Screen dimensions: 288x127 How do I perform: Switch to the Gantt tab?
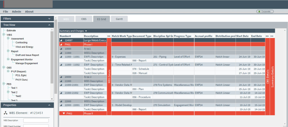119,19
